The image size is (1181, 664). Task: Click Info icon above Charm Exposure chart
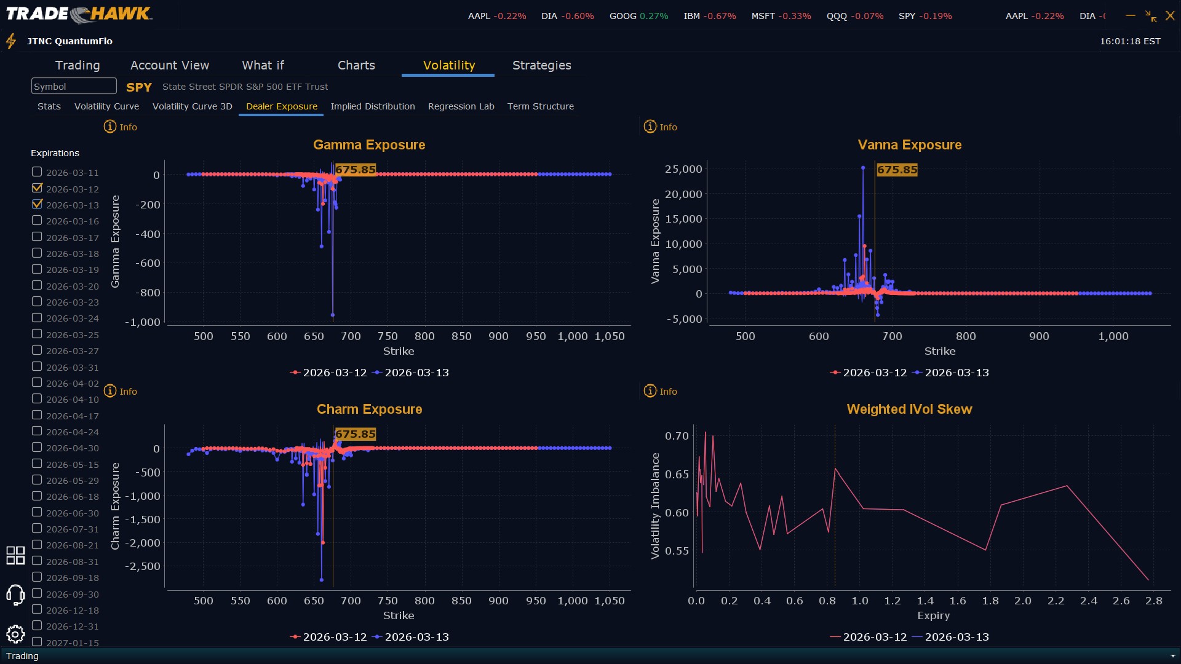tap(110, 391)
